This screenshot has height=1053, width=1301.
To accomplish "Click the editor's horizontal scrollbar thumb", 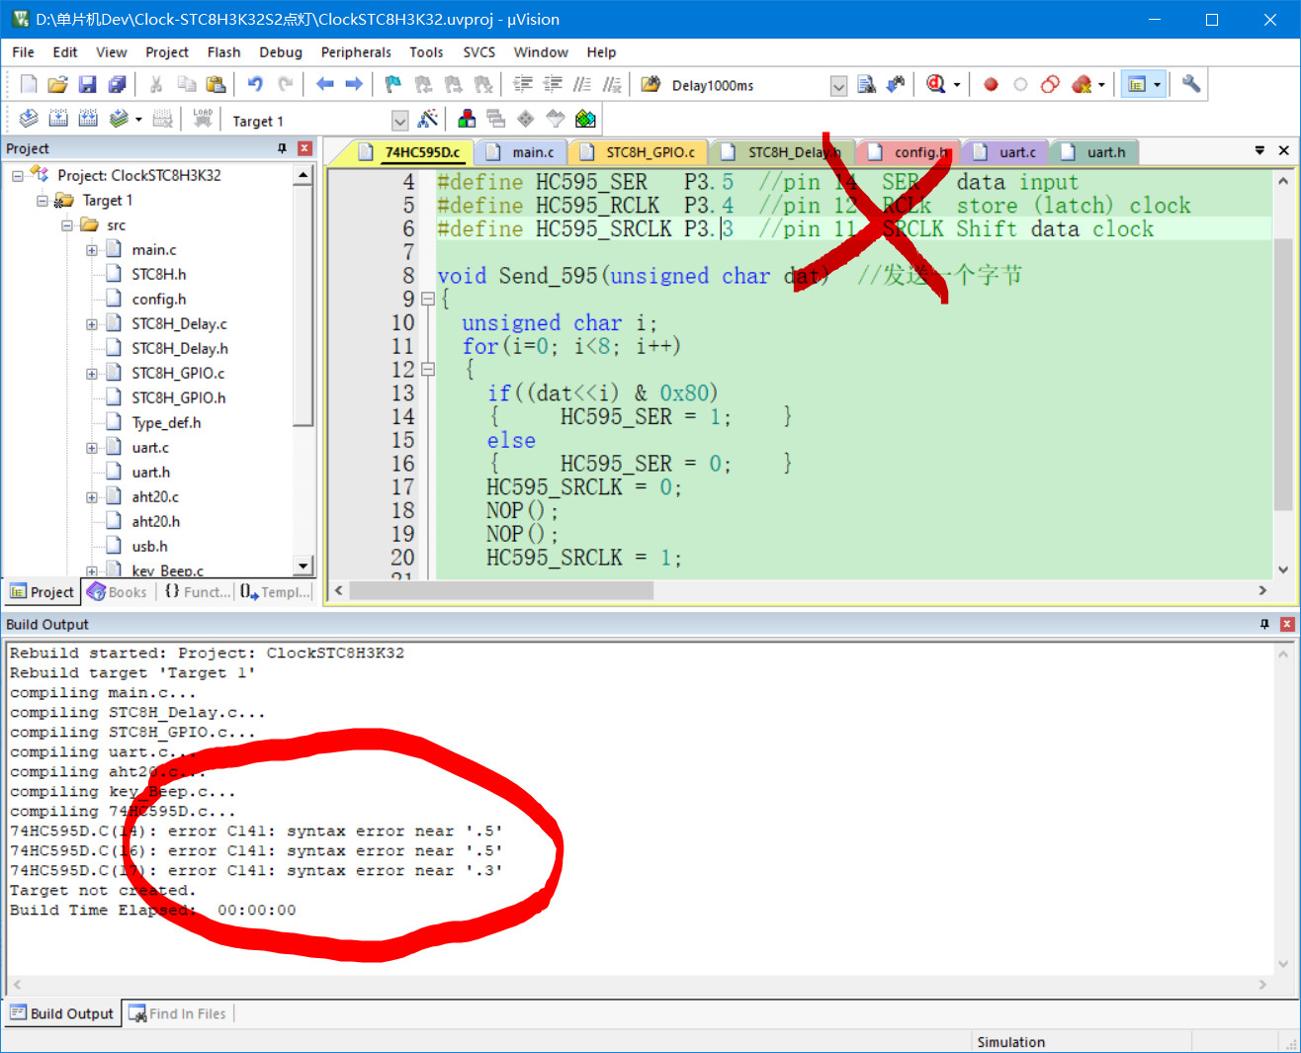I will (x=501, y=590).
